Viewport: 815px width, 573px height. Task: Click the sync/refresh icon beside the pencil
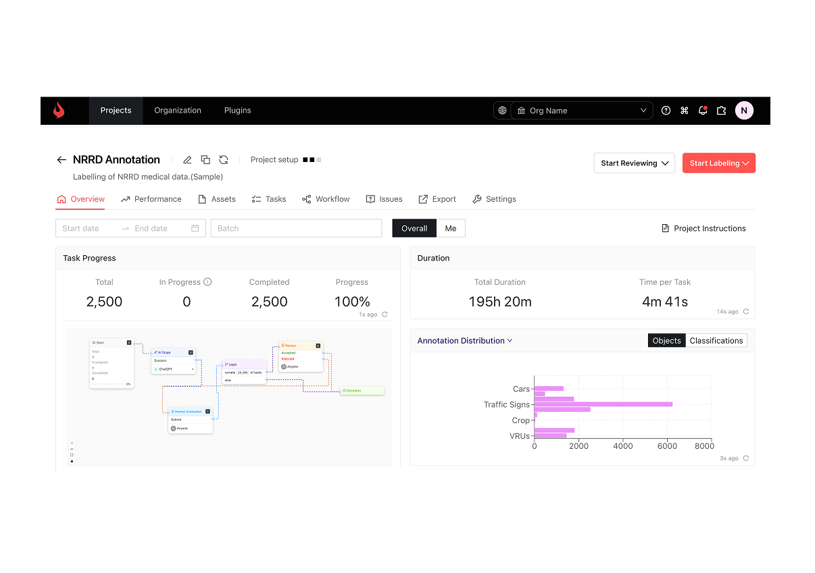pos(224,159)
